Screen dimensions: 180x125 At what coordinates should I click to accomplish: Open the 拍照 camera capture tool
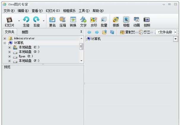pos(147,22)
